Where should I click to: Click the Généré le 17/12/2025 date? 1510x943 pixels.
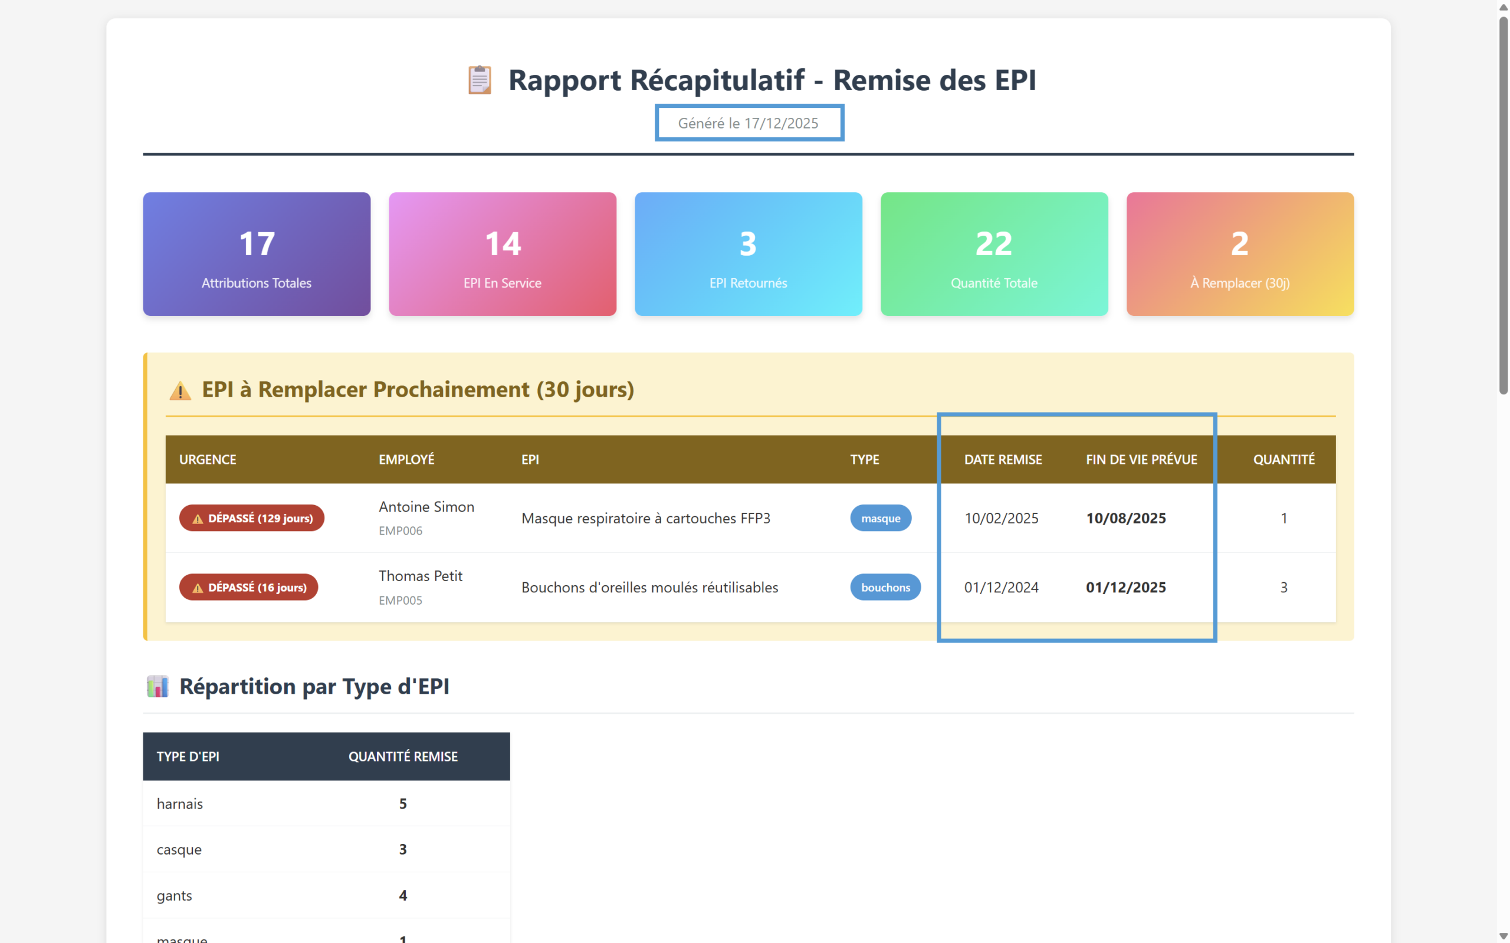tap(748, 124)
